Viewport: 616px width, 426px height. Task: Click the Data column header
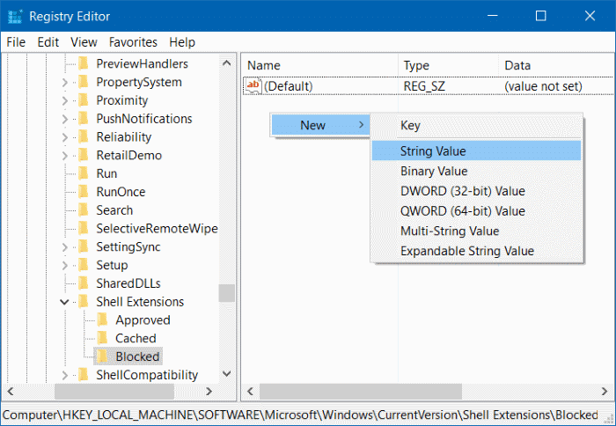[556, 65]
